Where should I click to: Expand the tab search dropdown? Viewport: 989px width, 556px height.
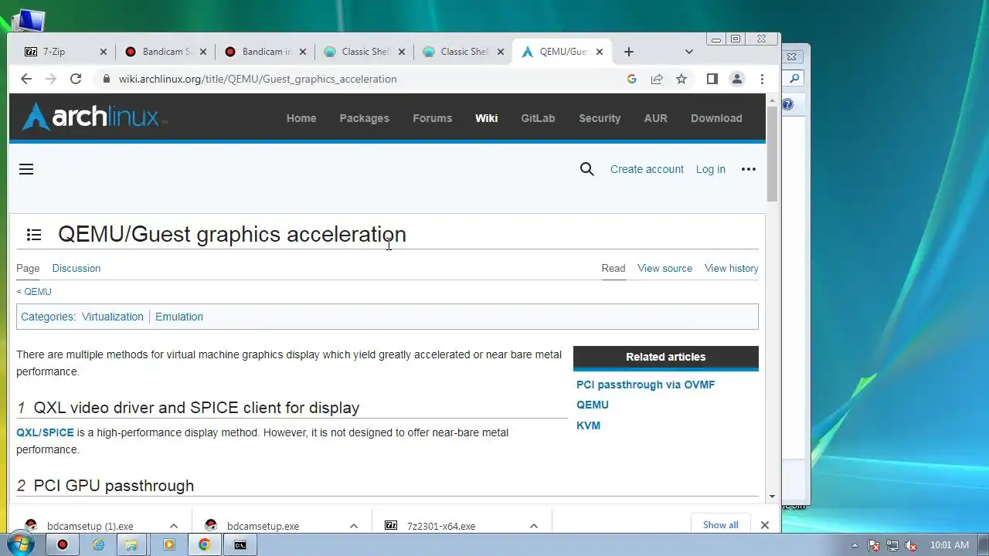[x=689, y=52]
